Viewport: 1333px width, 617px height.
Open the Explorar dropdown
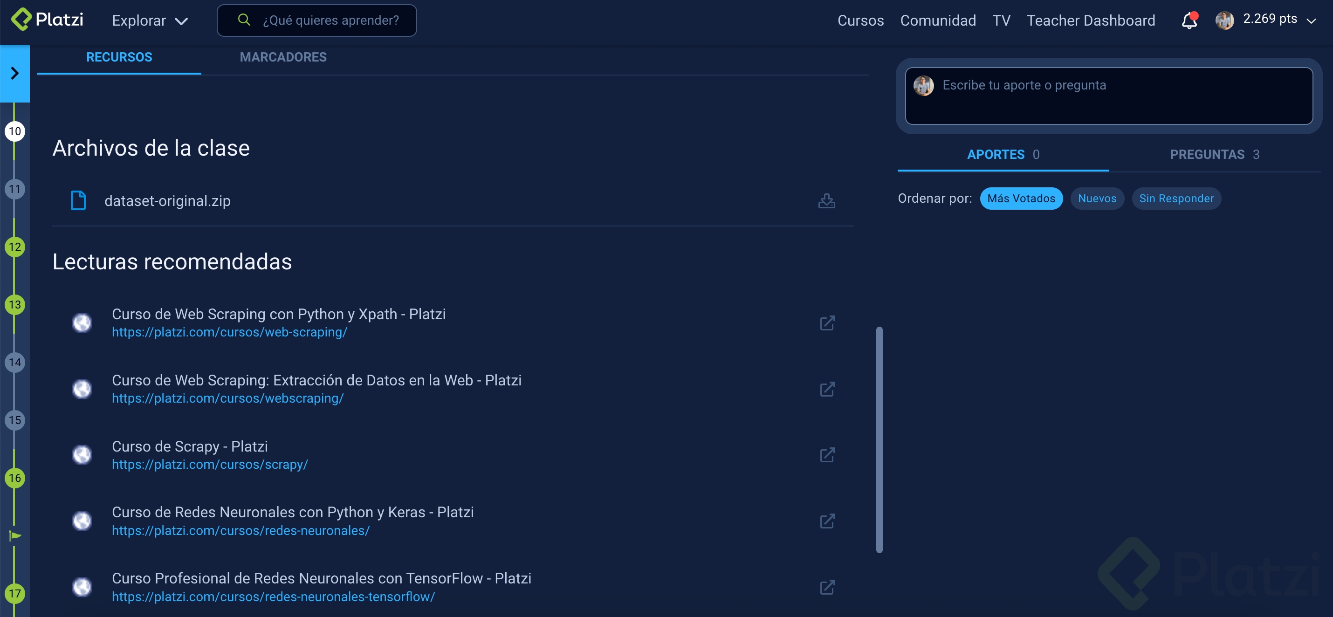[149, 21]
